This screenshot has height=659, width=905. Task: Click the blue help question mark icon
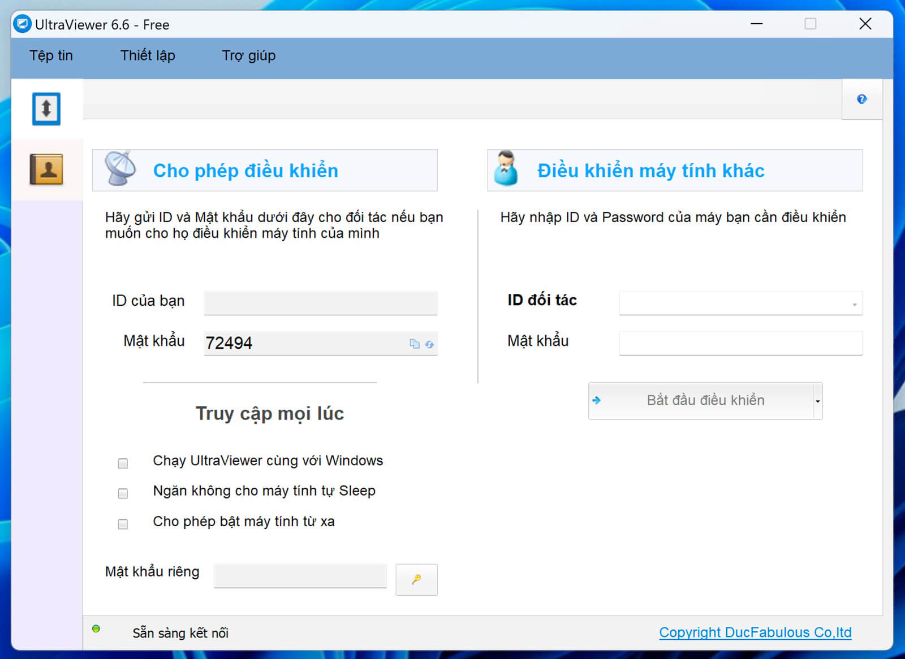click(861, 99)
